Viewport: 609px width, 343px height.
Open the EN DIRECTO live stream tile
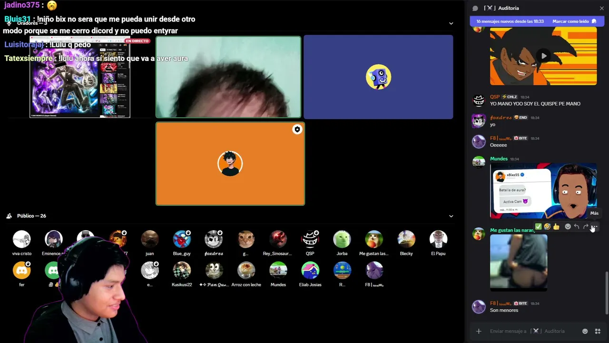pos(80,77)
